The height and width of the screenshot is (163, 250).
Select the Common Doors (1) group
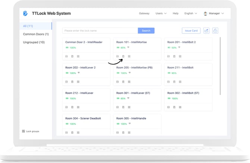coord(36,34)
